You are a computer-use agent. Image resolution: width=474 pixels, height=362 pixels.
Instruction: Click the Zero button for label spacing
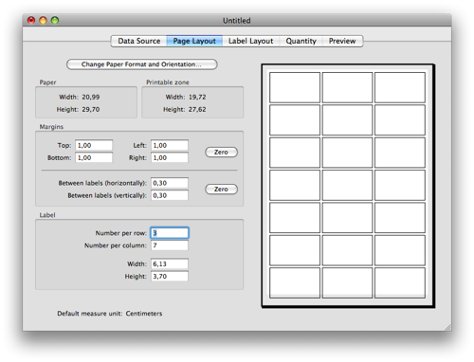pyautogui.click(x=221, y=190)
